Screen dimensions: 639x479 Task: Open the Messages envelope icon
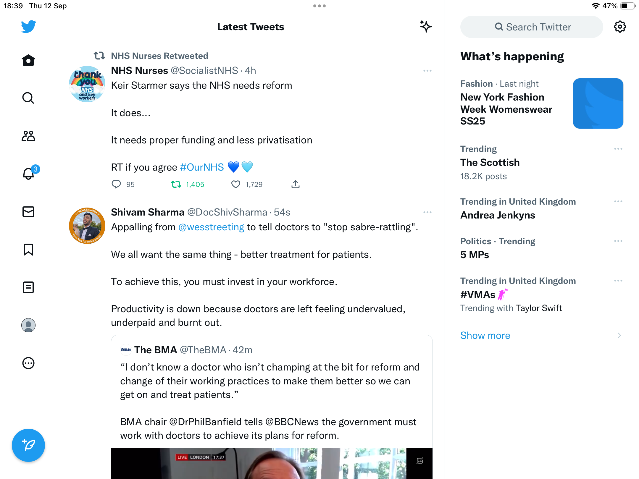[x=28, y=212]
